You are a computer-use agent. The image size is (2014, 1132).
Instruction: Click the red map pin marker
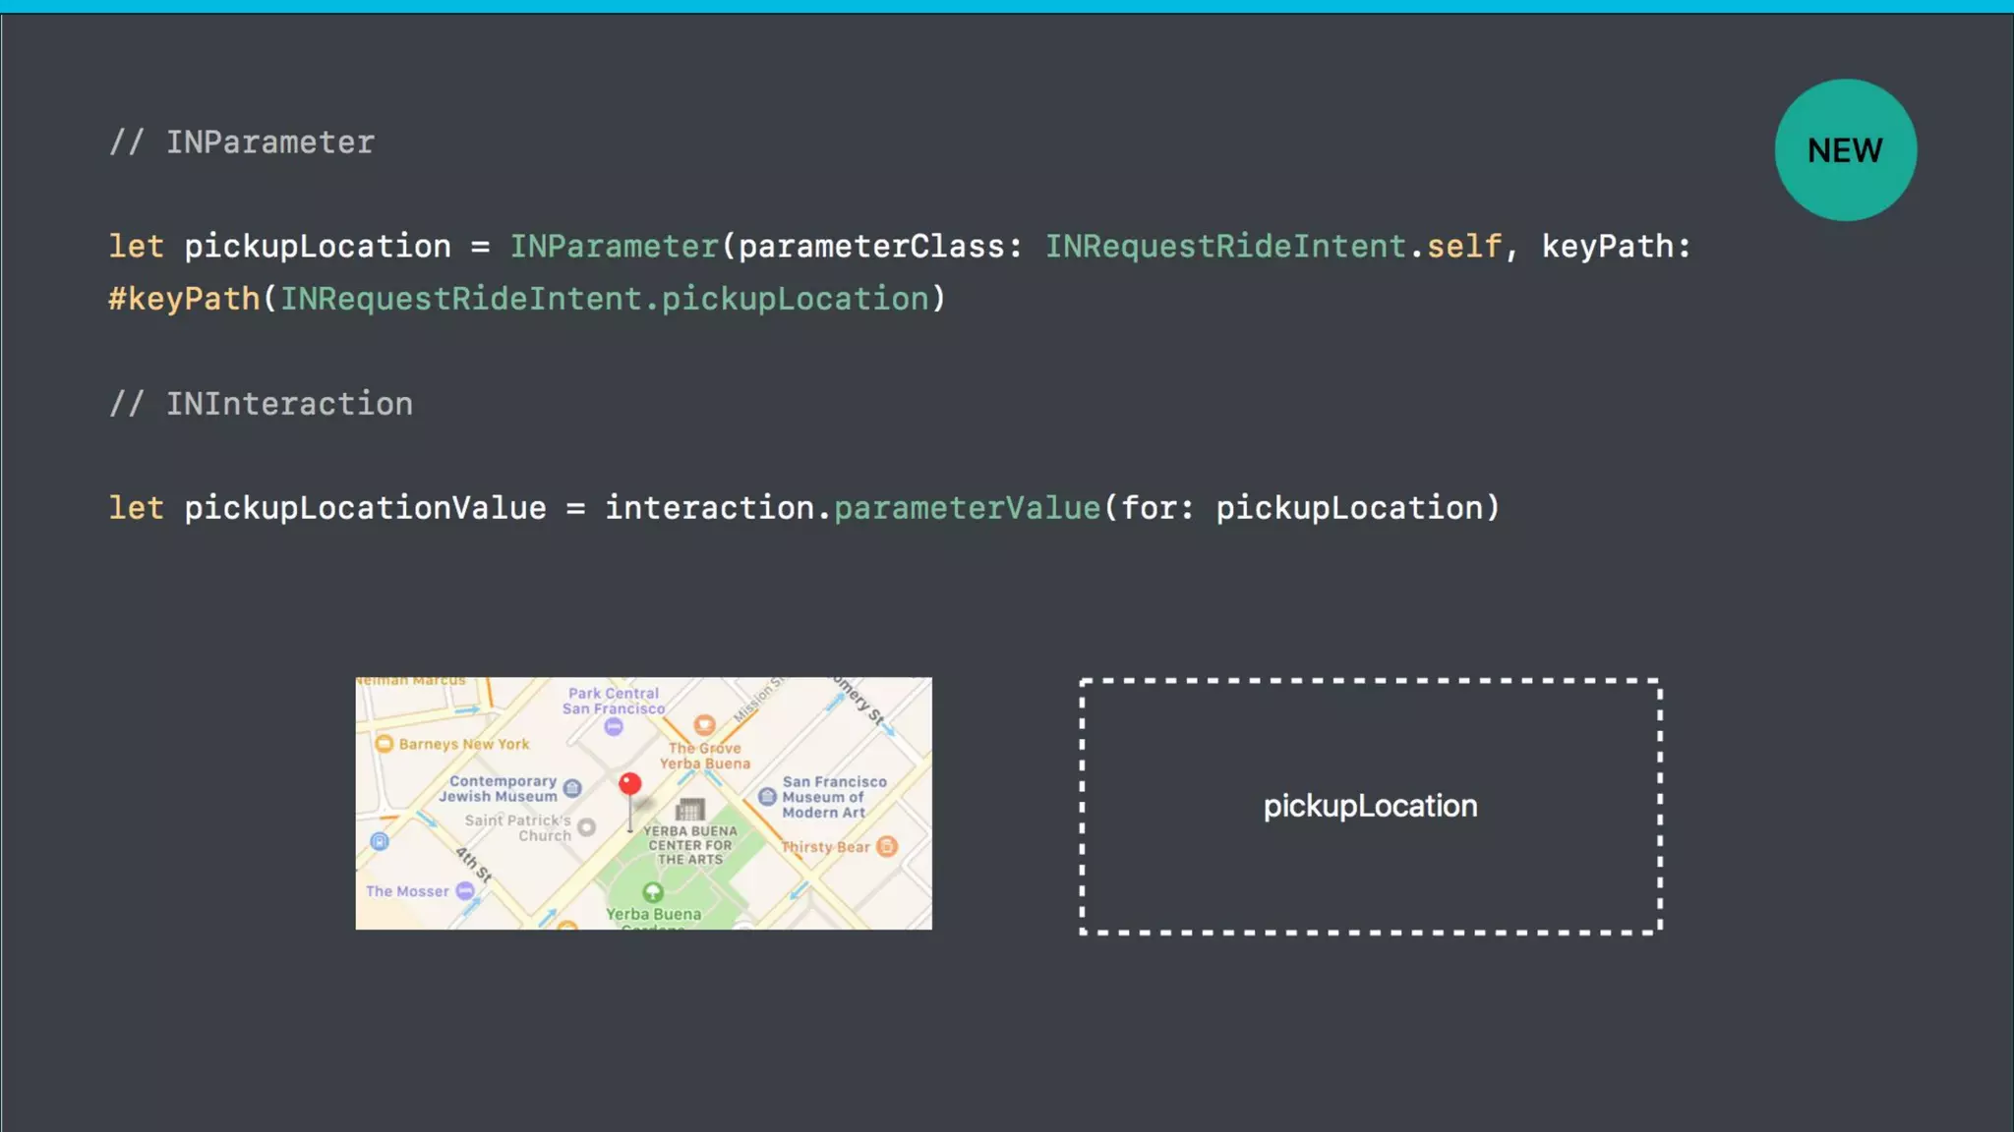point(630,784)
